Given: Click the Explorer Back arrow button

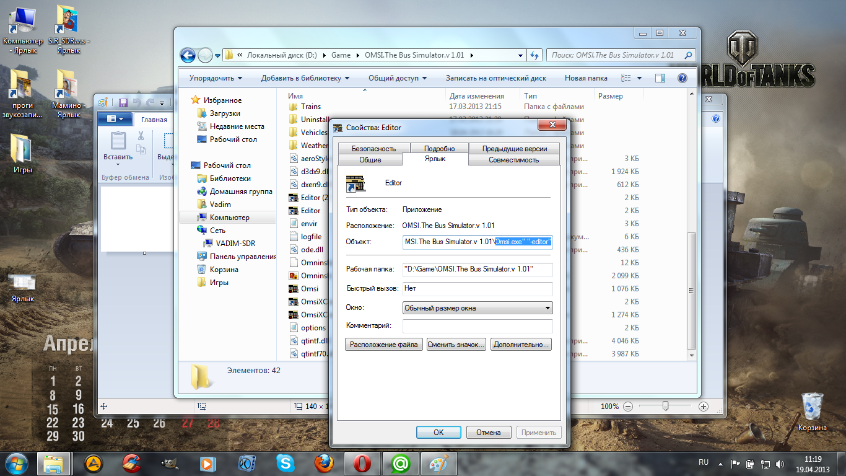Looking at the screenshot, I should [188, 55].
